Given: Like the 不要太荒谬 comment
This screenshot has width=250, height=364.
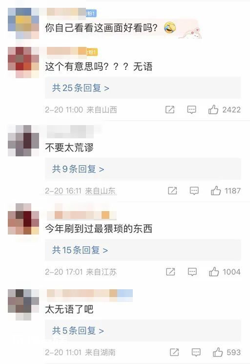Looking at the screenshot, I should [x=216, y=191].
